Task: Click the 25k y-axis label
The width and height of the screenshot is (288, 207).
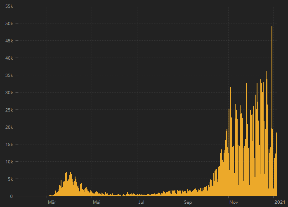Action: point(9,110)
